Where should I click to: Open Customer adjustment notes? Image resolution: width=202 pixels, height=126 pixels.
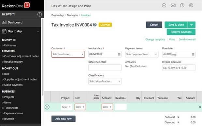coord(21,56)
